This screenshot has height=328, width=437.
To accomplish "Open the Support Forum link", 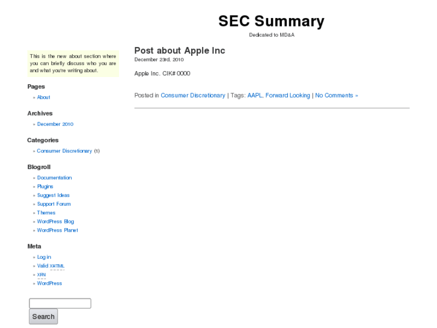I will tap(54, 204).
